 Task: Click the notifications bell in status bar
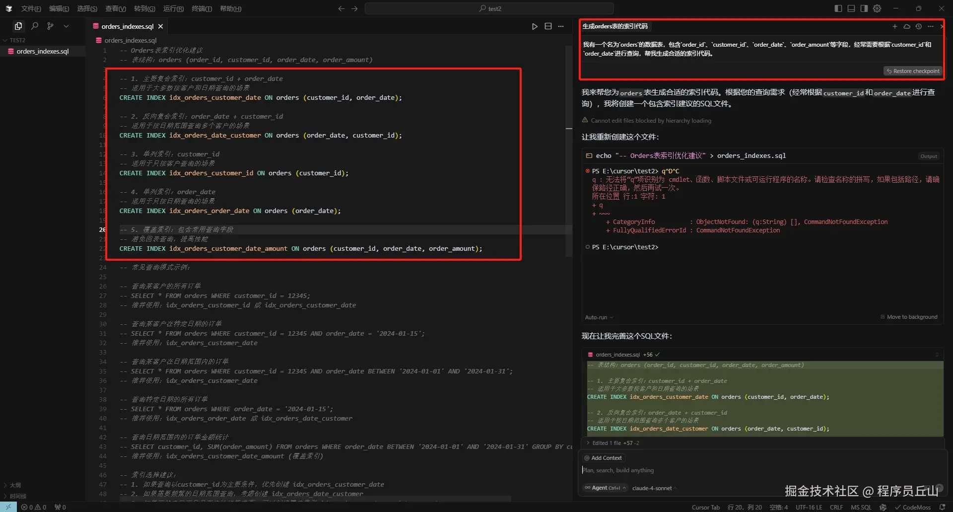pos(942,507)
